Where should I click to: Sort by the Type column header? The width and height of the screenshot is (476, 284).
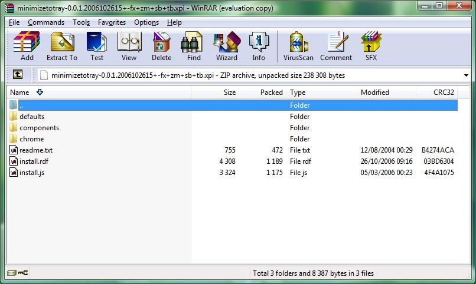click(321, 93)
